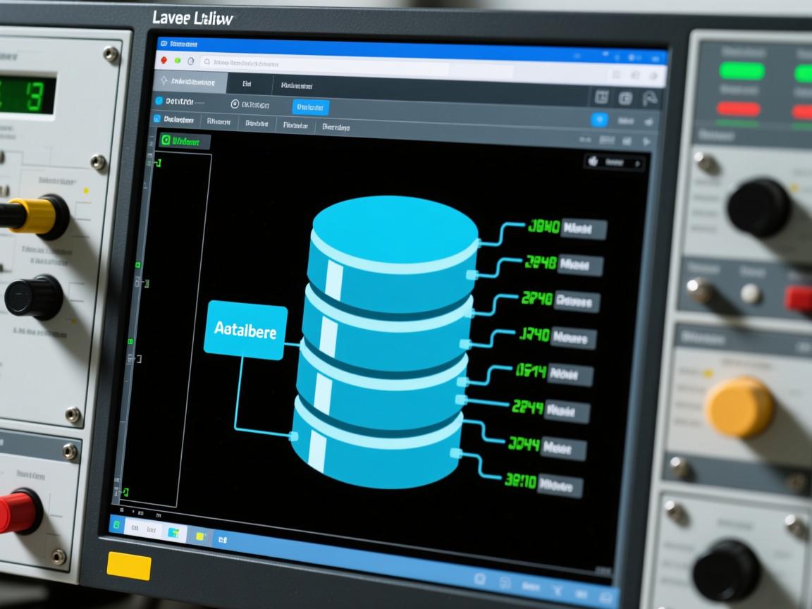This screenshot has height=609, width=812.
Task: Click the play arrow icon beside the toolbar
Action: pyautogui.click(x=646, y=142)
